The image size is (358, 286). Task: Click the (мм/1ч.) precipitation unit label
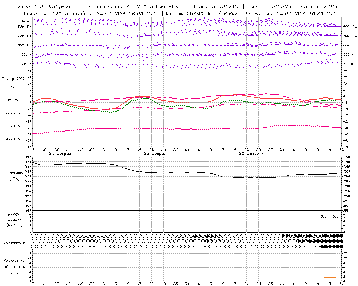pyautogui.click(x=15, y=225)
